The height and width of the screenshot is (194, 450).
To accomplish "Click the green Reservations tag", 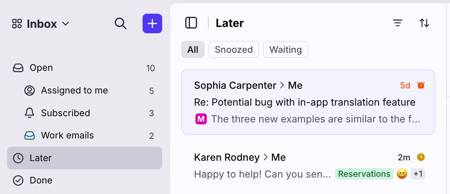I will click(x=364, y=174).
